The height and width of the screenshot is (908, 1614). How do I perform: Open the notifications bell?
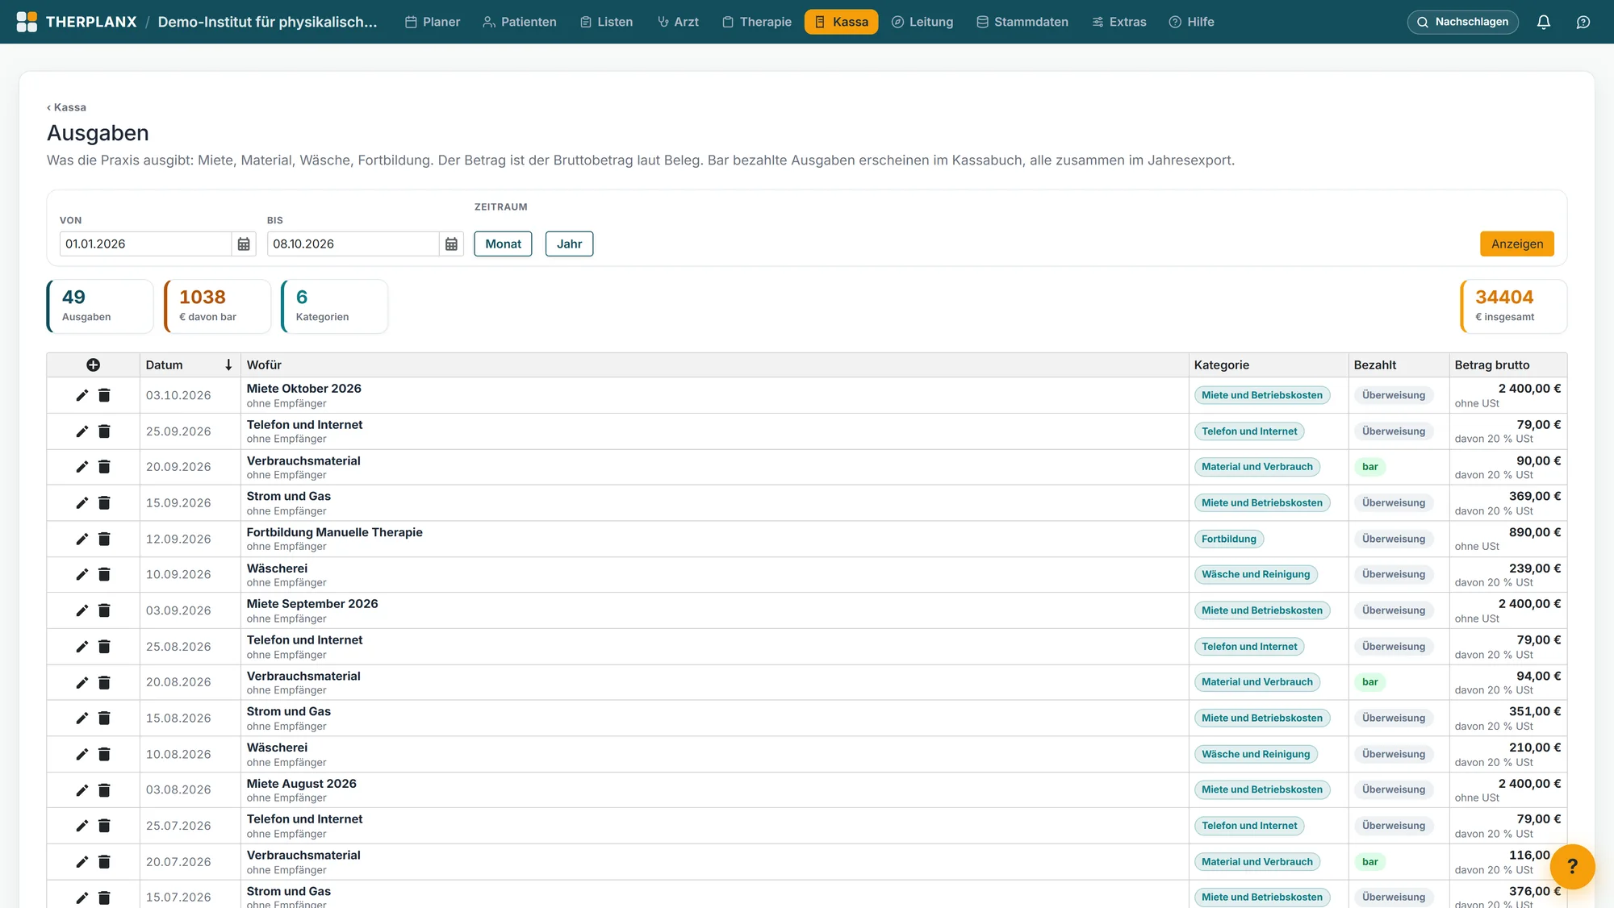(x=1543, y=22)
